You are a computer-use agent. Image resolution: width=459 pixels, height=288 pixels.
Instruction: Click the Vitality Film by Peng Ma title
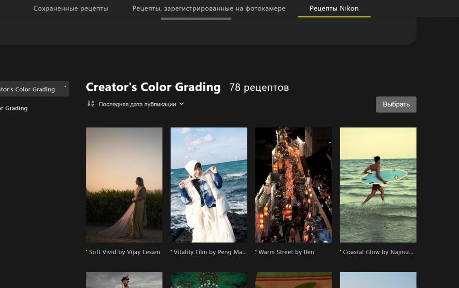tap(210, 252)
